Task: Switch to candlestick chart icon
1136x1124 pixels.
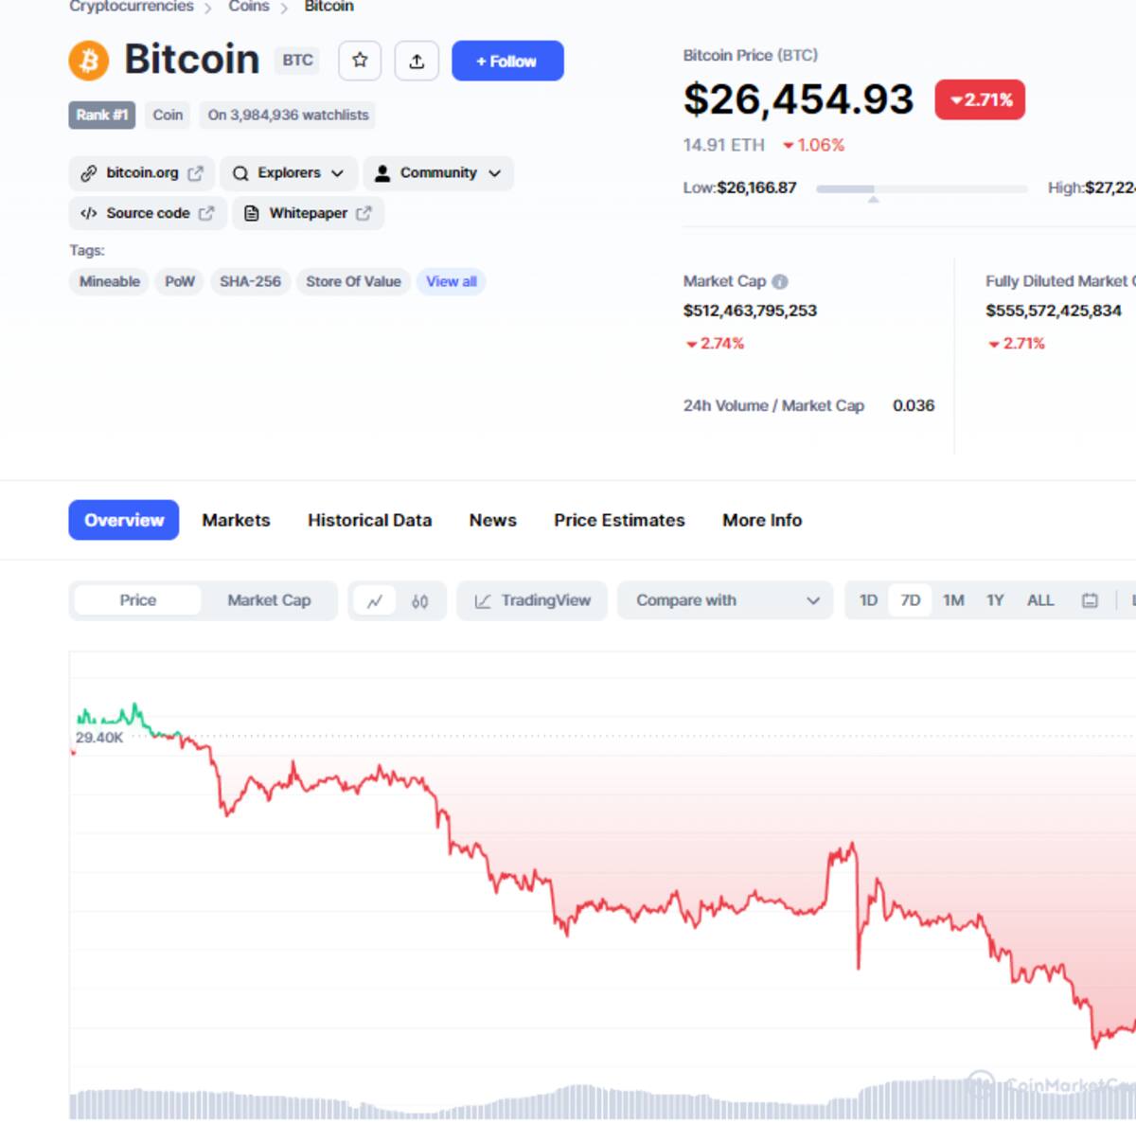Action: [x=420, y=601]
